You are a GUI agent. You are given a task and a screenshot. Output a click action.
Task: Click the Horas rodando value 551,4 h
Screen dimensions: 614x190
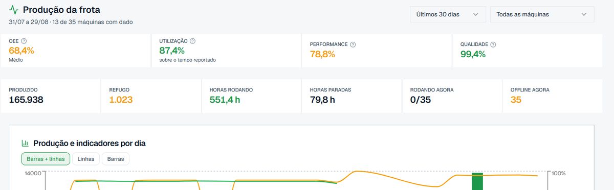click(225, 100)
